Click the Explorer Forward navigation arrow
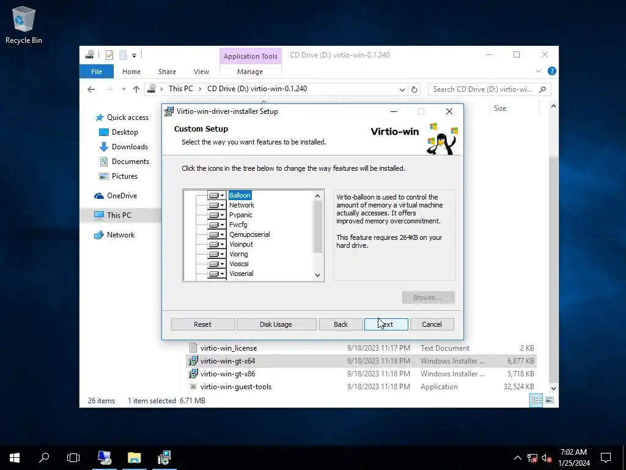Viewport: 626px width, 470px height. click(109, 89)
